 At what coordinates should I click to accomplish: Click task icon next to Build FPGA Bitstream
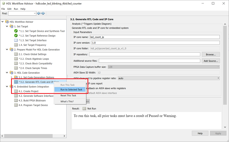pos(16,100)
